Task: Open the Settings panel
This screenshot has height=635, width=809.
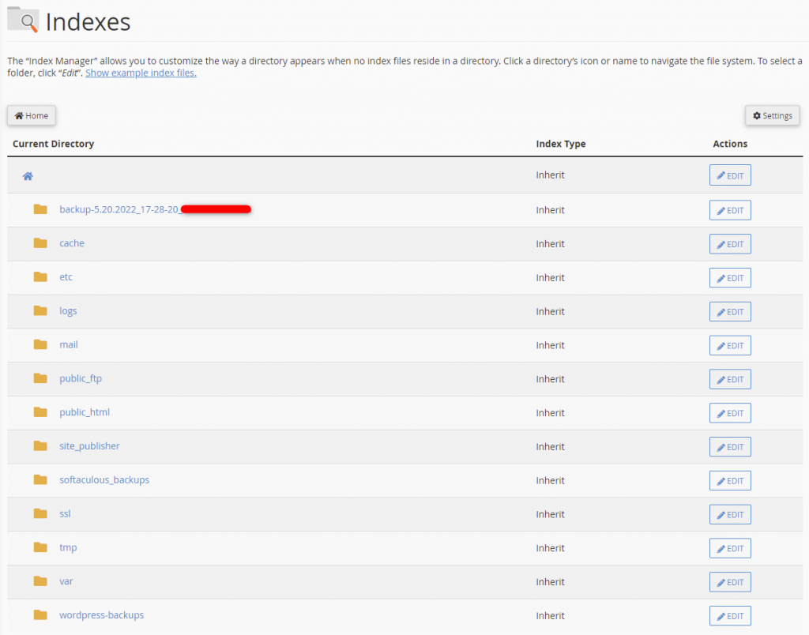Action: [772, 115]
